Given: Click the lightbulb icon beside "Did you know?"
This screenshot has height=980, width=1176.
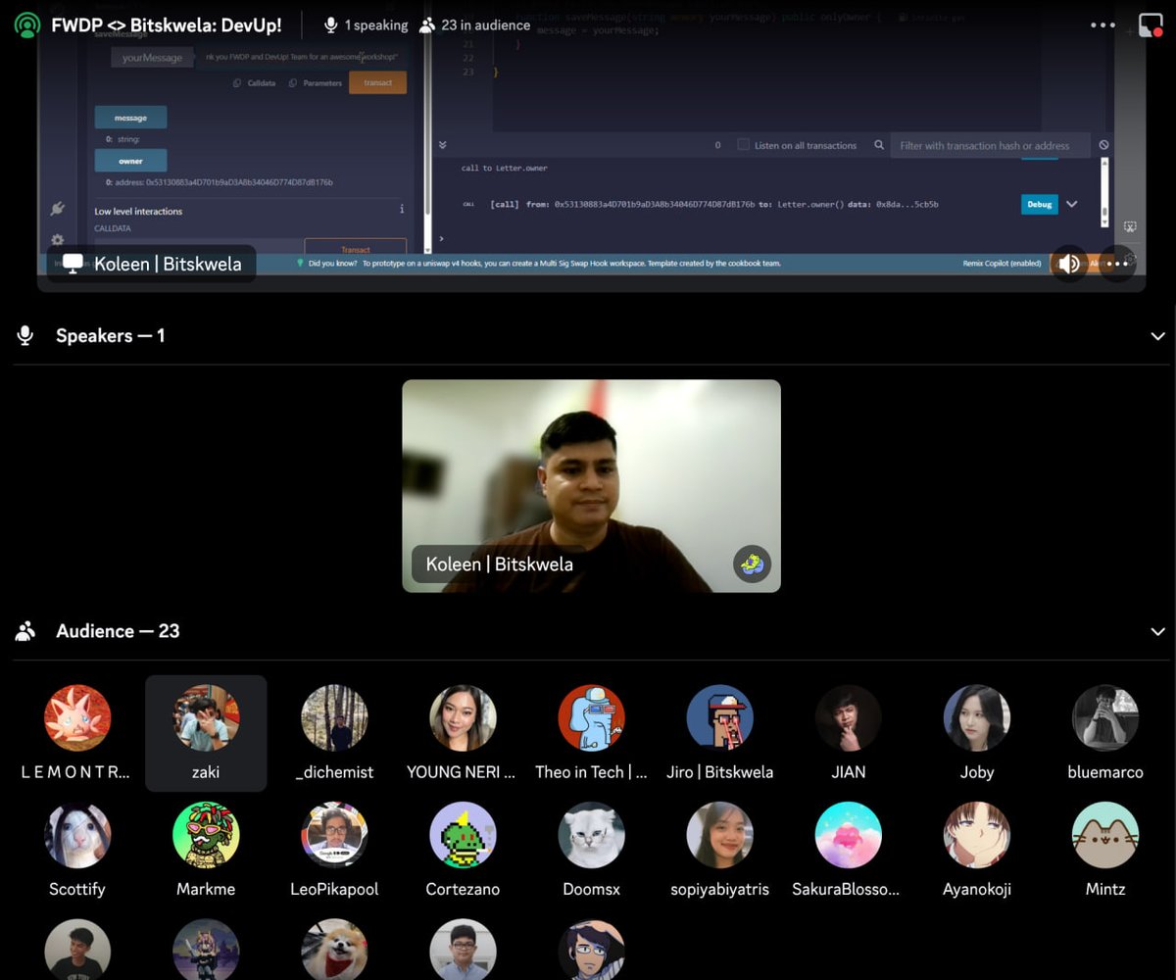Looking at the screenshot, I should (x=300, y=264).
